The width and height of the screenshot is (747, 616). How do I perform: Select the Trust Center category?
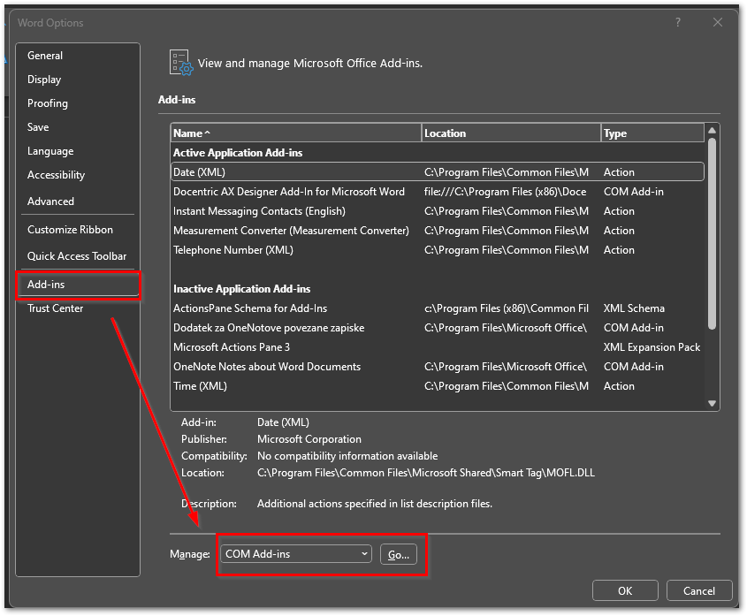55,308
